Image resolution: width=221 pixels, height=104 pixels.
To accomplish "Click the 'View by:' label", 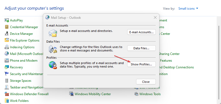I will (169, 9).
